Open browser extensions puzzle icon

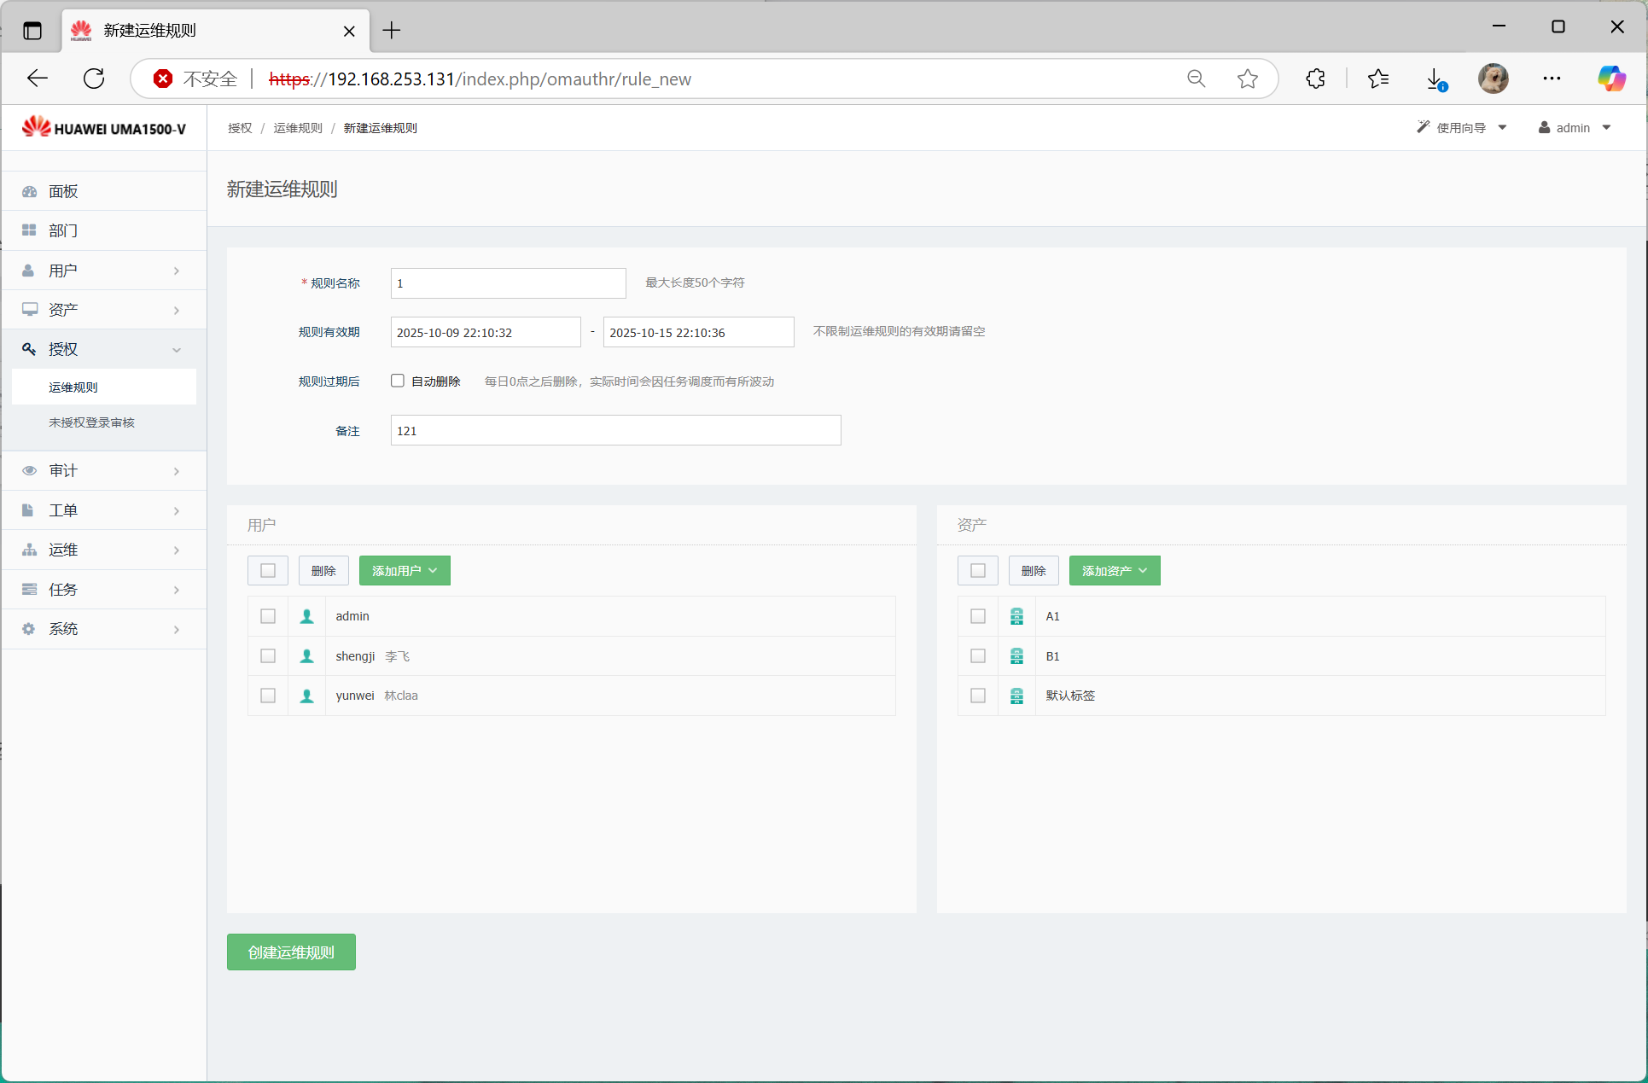pos(1315,79)
